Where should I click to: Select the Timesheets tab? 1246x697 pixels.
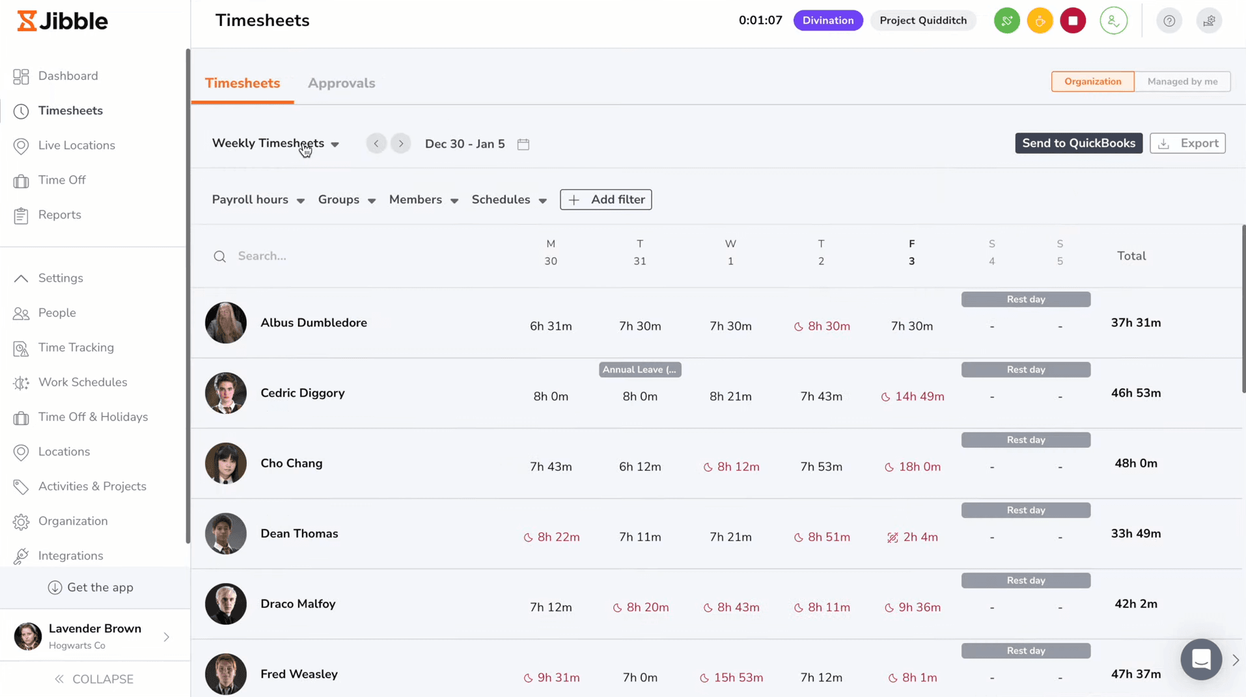tap(242, 83)
